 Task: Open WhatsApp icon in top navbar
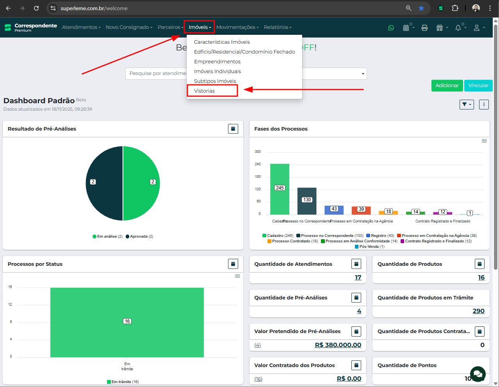(x=391, y=28)
